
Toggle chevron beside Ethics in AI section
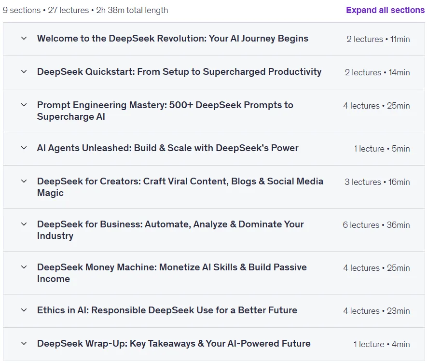point(24,310)
